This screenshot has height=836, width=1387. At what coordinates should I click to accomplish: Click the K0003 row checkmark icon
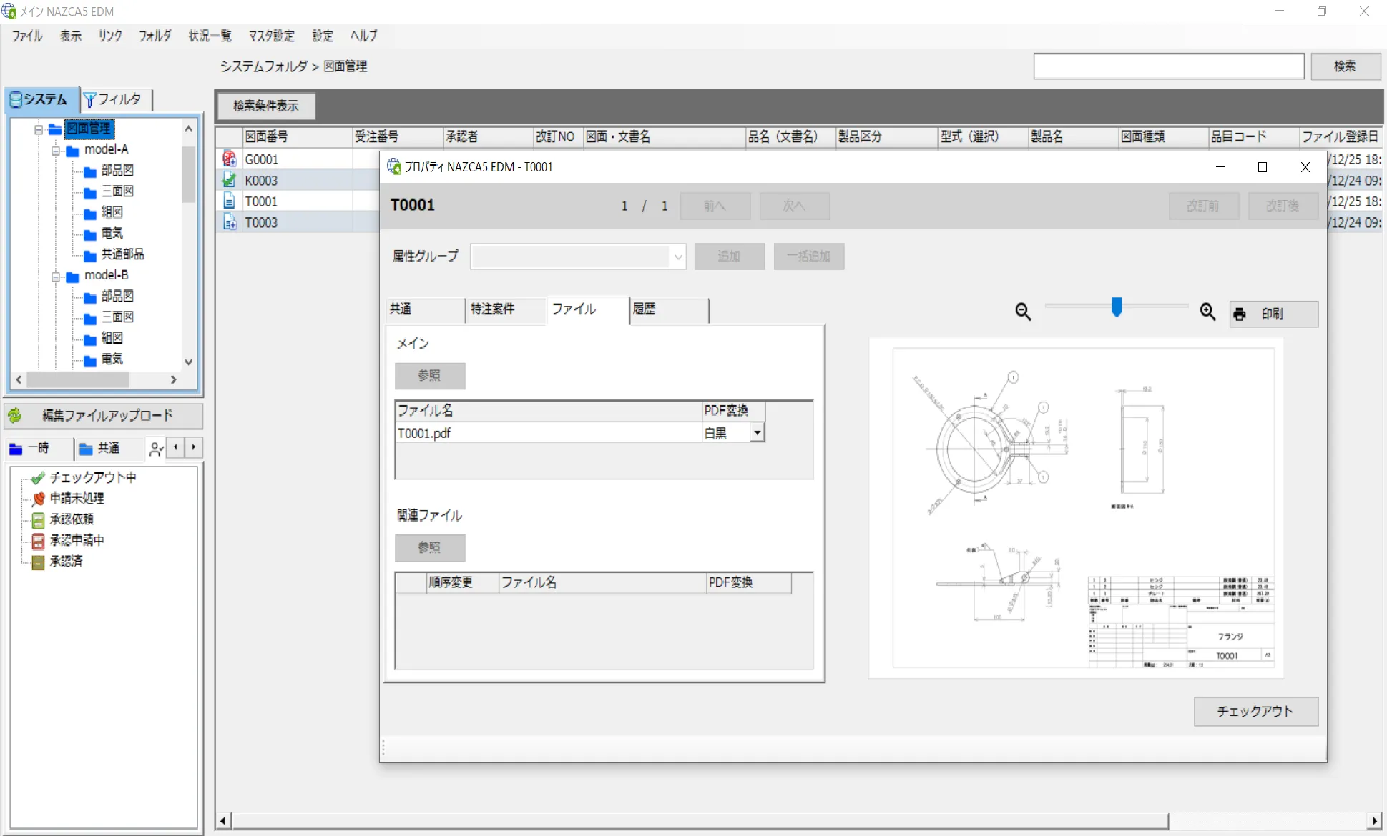coord(229,180)
